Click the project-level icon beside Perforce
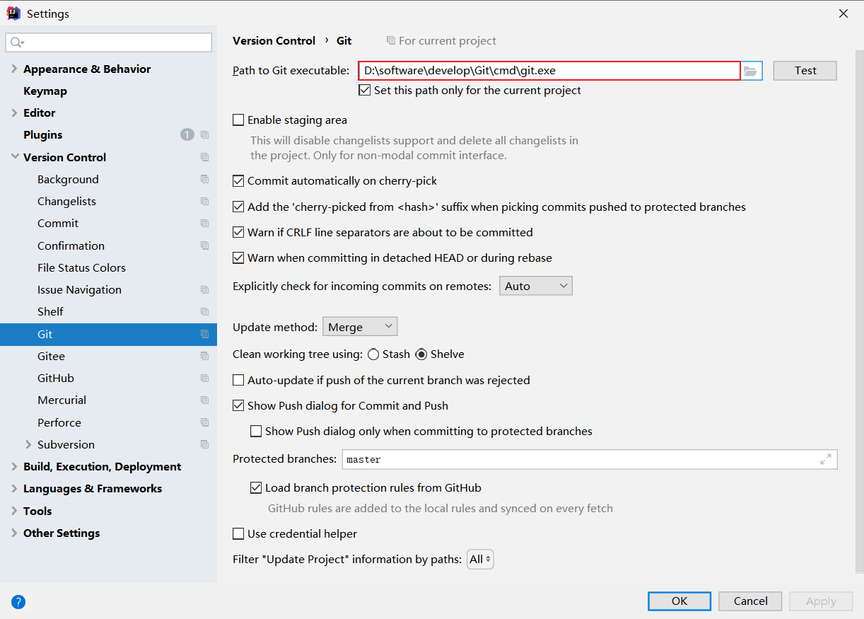The image size is (864, 619). pos(204,422)
